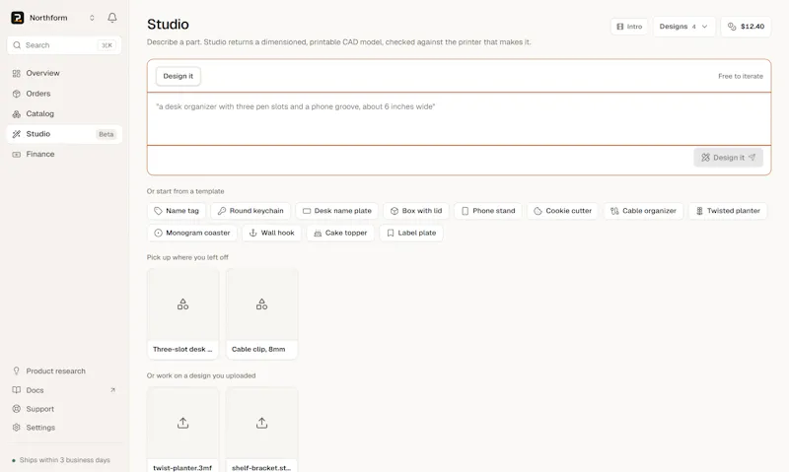
Task: Click the Product research lightbulb icon
Action: click(x=17, y=371)
